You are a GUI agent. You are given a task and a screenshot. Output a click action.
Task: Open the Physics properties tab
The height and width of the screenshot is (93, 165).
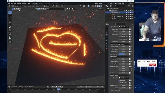106,40
